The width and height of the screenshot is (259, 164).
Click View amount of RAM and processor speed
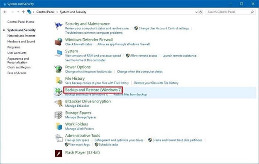click(93, 56)
